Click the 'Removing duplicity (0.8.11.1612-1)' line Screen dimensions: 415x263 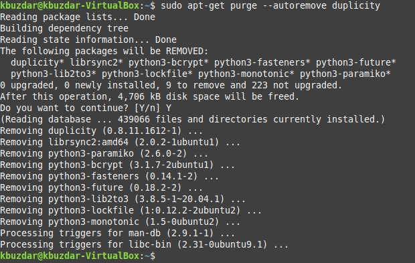pyautogui.click(x=101, y=130)
